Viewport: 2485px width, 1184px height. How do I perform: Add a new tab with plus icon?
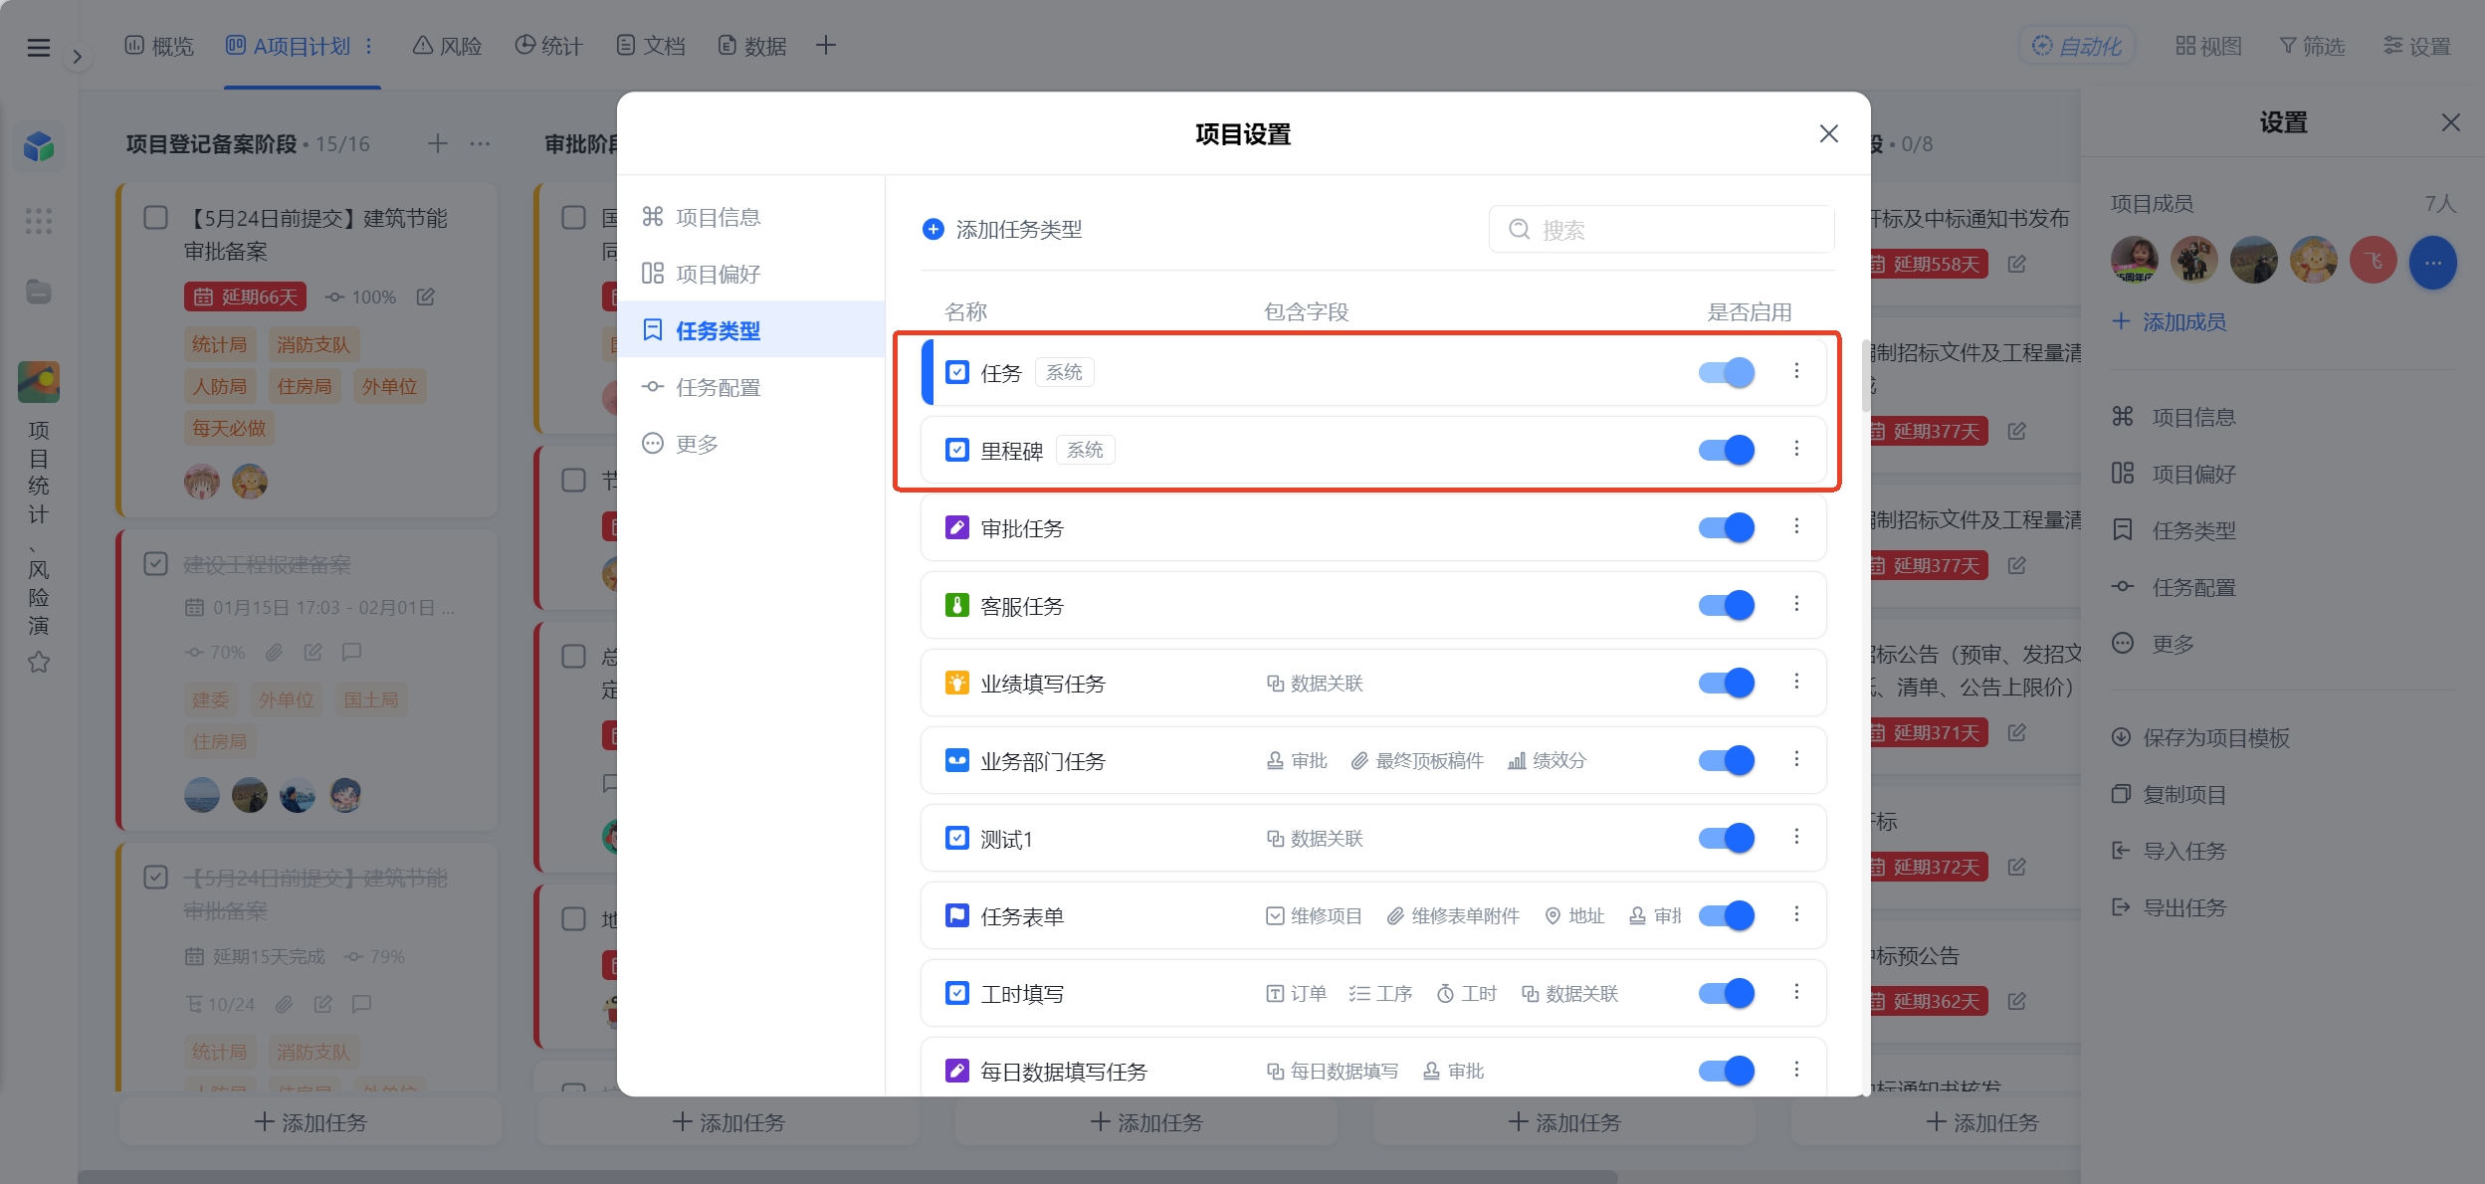(825, 45)
